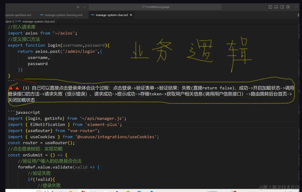Expand the breadcrumb chevron before manage-system-clue.md
Viewport: 302px width, 192px height.
[16, 21]
